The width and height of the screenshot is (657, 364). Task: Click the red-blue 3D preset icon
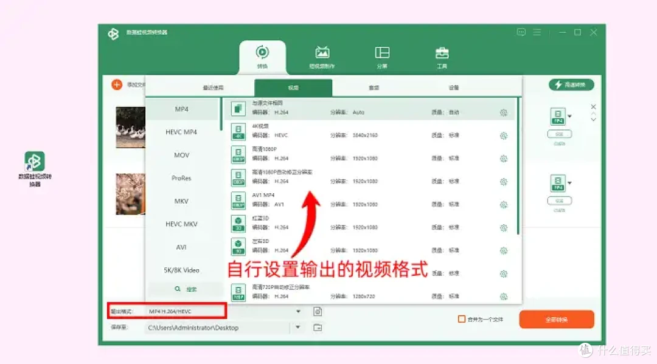pos(238,224)
